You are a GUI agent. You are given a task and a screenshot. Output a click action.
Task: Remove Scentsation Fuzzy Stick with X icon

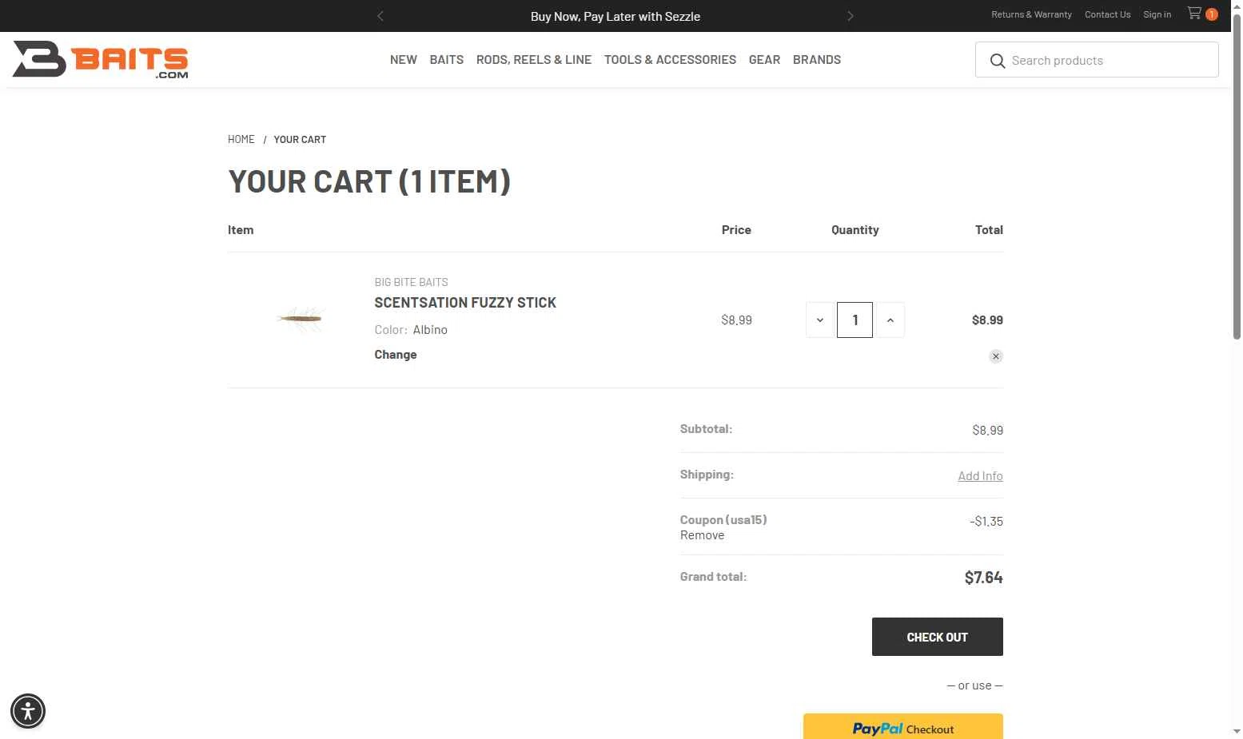coord(995,356)
